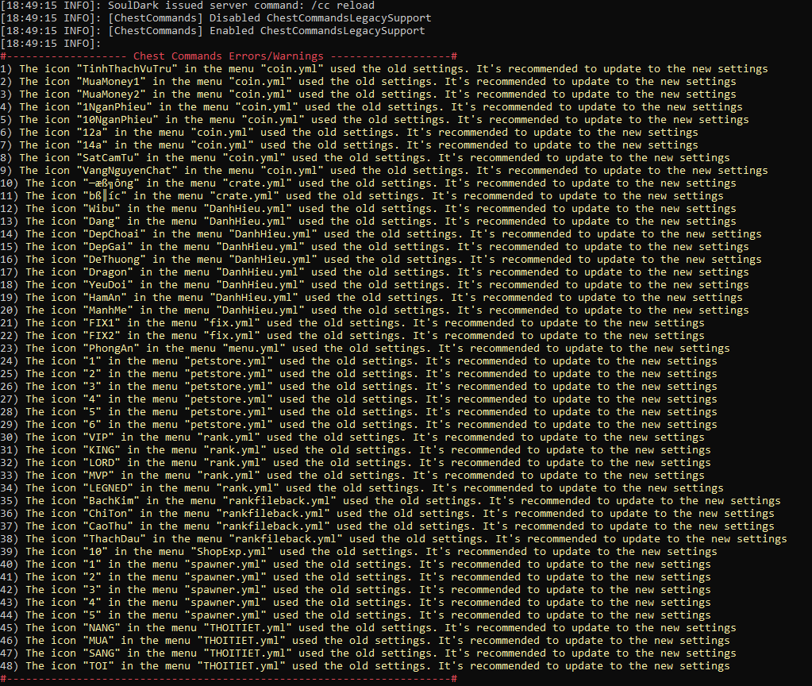Select warning for icon "SatCamTu"
Screen dimensions: 812x686
pos(365,157)
